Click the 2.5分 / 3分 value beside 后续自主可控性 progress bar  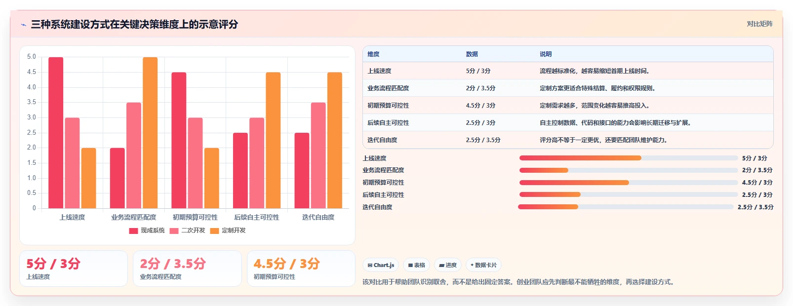[x=757, y=195]
